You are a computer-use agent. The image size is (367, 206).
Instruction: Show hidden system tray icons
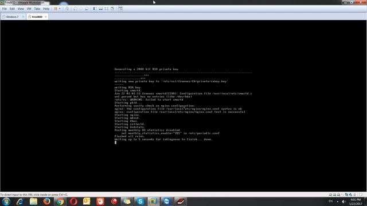(338, 201)
